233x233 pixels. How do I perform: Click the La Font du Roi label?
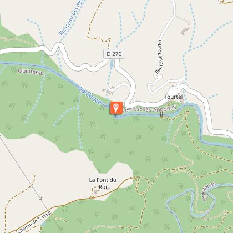point(103,183)
